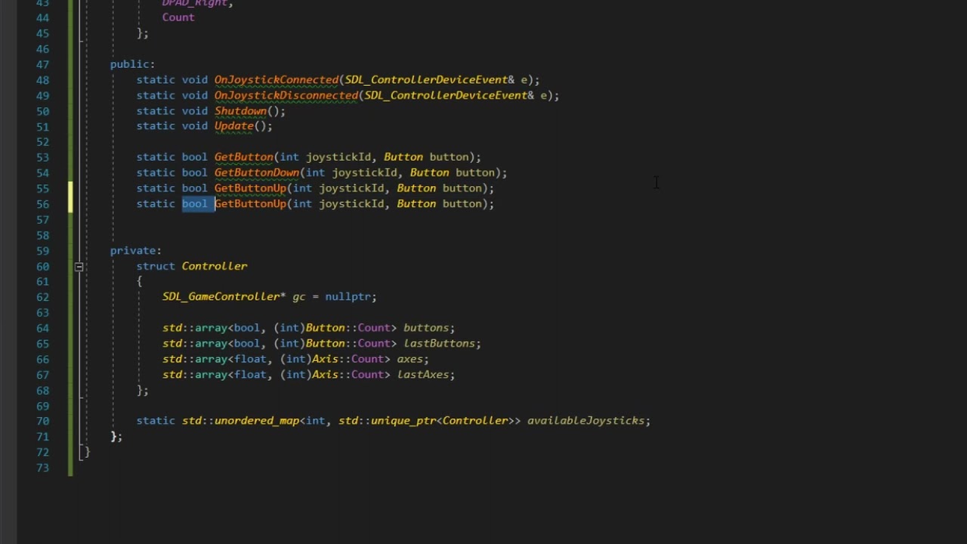The height and width of the screenshot is (544, 967).
Task: Click Button::Count on line 64
Action: pos(348,328)
